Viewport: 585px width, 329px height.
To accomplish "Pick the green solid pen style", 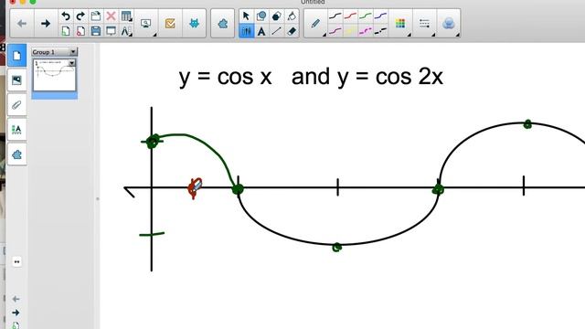I will pos(366,16).
